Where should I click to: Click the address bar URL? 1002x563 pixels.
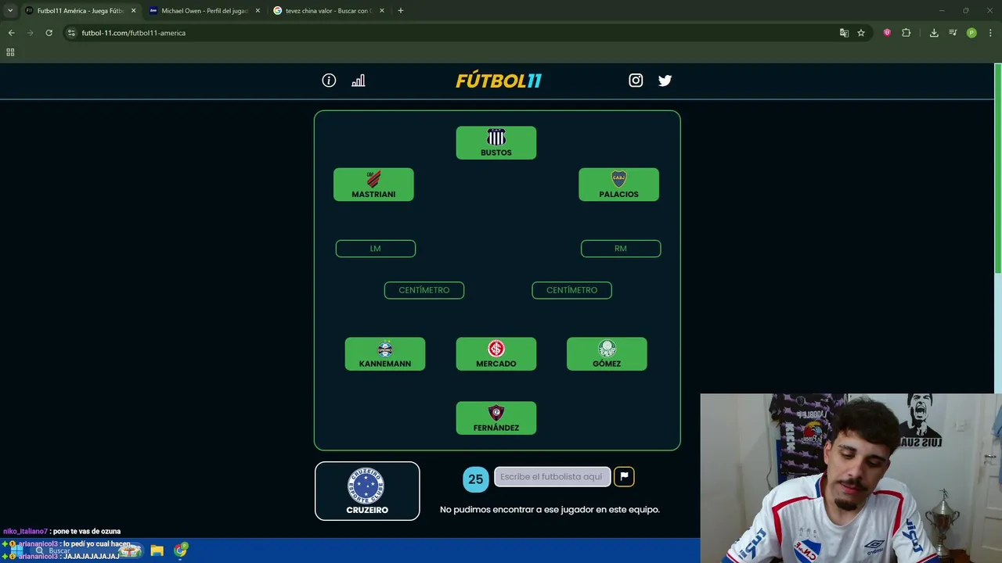pyautogui.click(x=133, y=33)
